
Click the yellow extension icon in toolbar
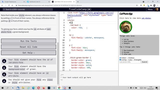click(x=144, y=5)
